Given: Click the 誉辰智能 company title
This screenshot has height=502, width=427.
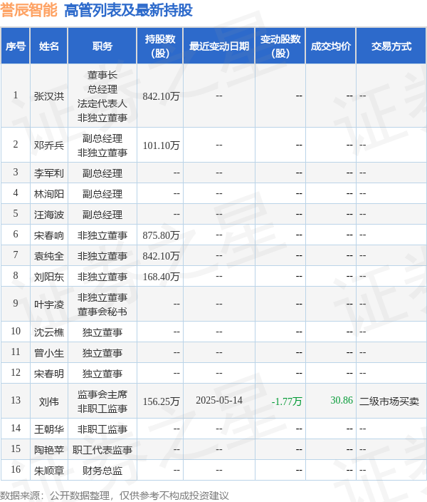Looking at the screenshot, I should (28, 10).
